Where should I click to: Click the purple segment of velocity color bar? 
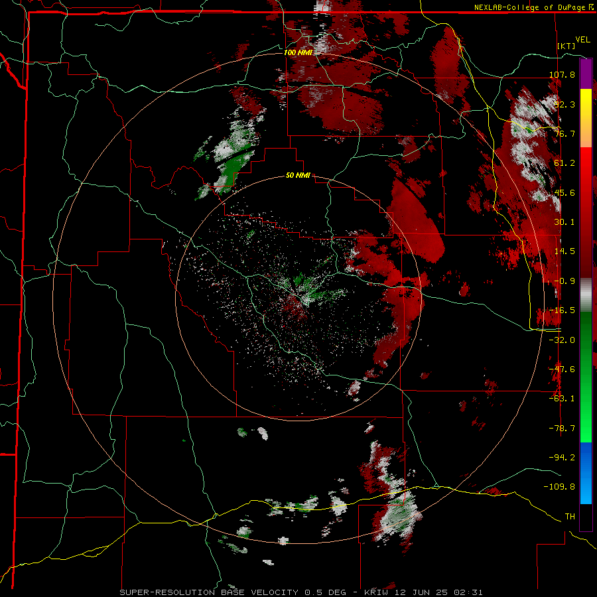pos(586,74)
